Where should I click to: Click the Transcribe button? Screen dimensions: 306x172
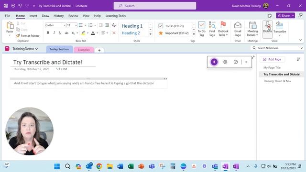(279, 29)
